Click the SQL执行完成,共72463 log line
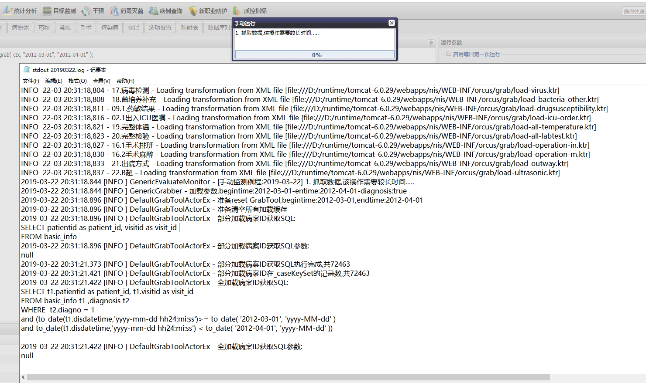 pyautogui.click(x=186, y=264)
